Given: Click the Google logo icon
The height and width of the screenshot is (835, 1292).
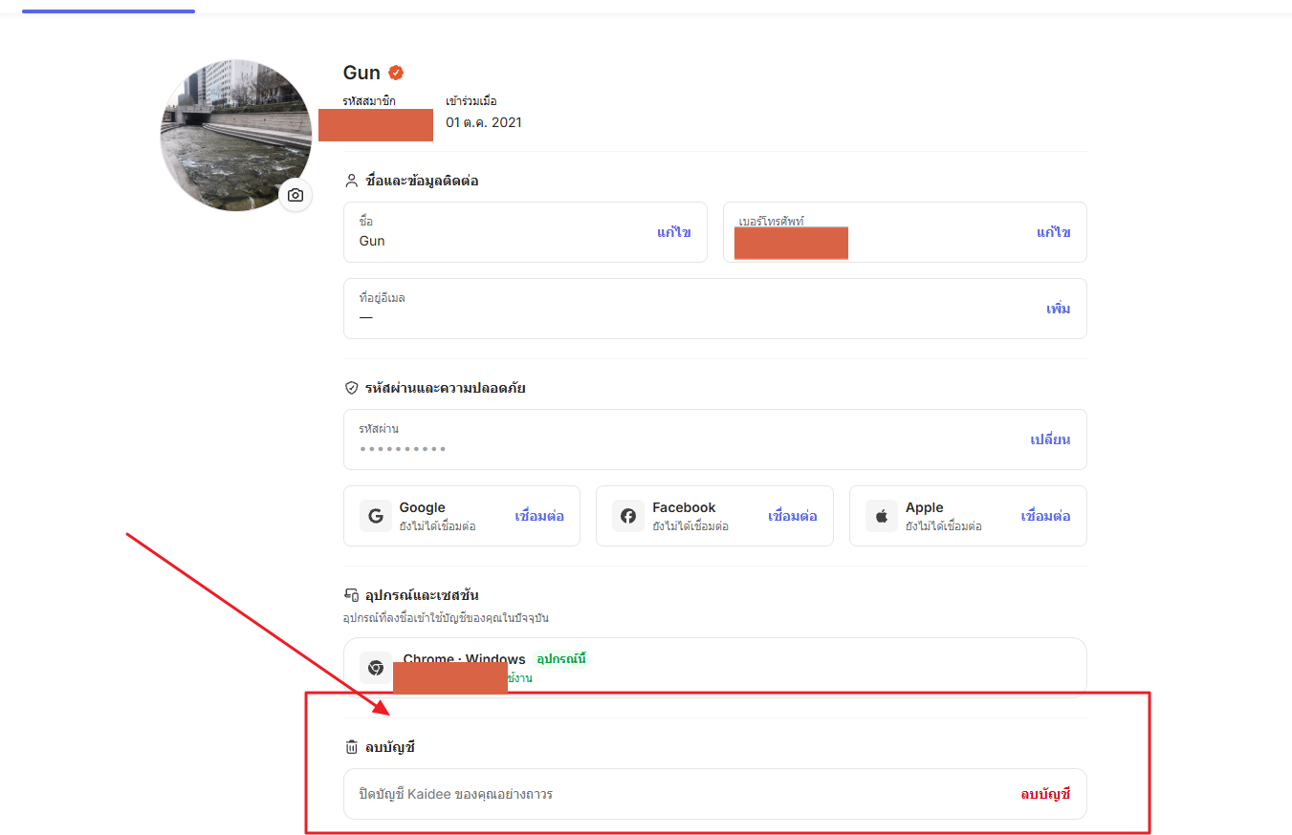Looking at the screenshot, I should pos(376,516).
